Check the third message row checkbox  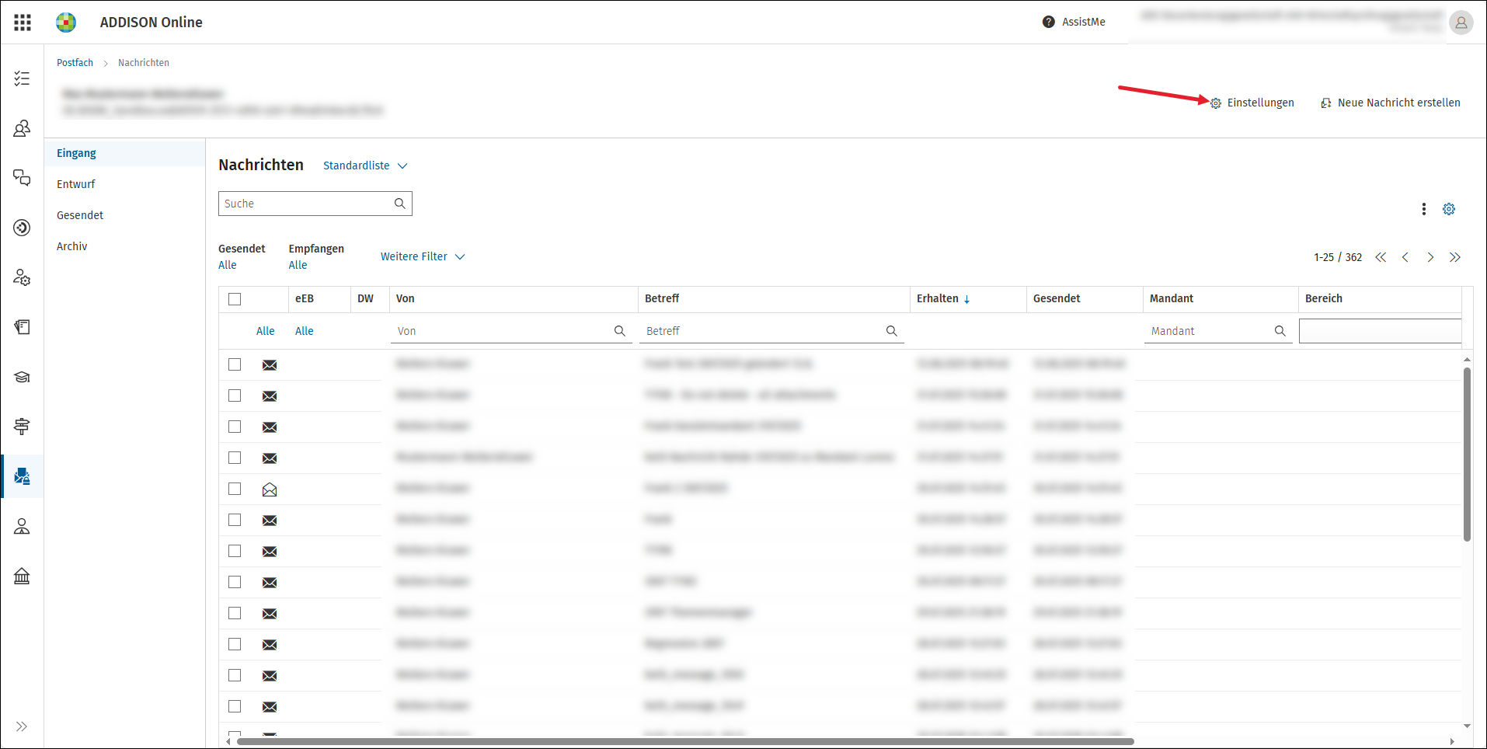coord(235,427)
